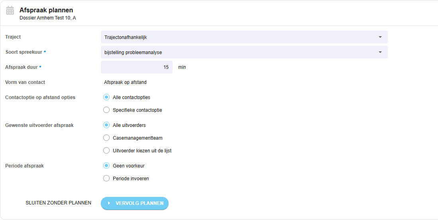Click the min unit text
Viewport: 438px width, 220px height.
coord(182,67)
